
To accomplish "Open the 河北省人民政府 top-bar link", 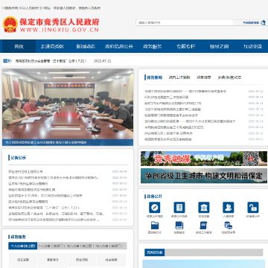I will (x=64, y=8).
